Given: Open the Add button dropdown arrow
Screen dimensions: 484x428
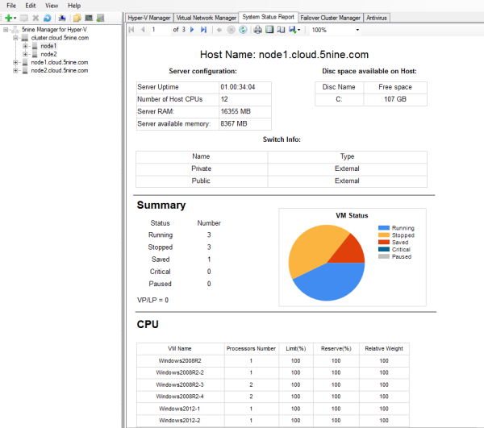Looking at the screenshot, I should (15, 18).
